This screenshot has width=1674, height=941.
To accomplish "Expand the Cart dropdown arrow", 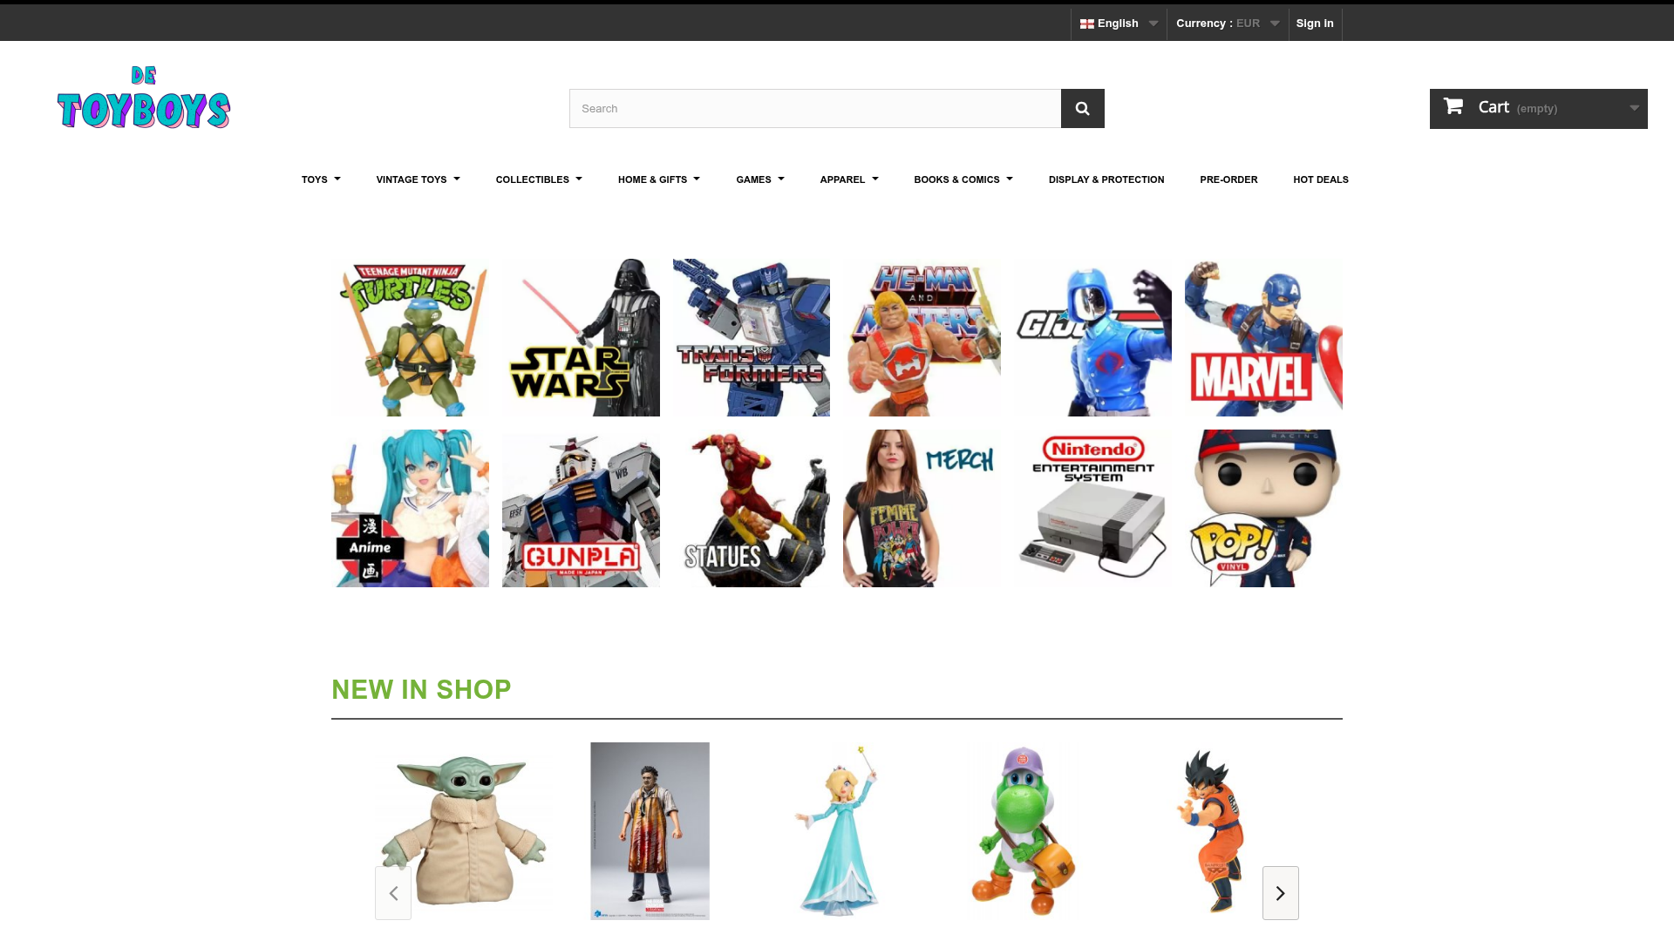I will tap(1634, 109).
